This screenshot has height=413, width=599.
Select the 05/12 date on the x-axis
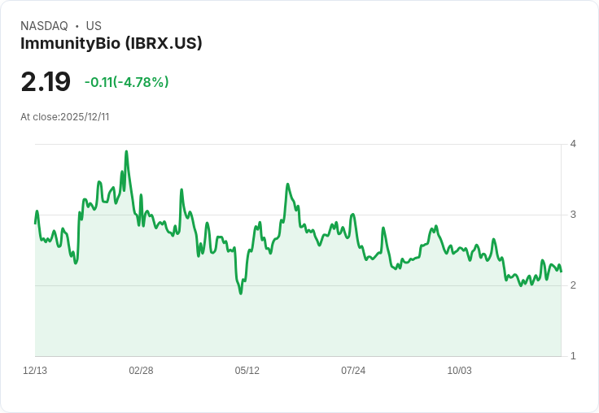coord(247,370)
